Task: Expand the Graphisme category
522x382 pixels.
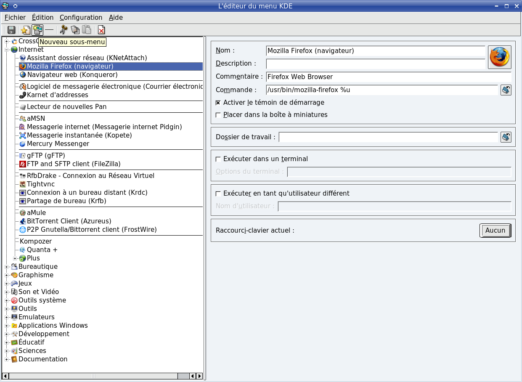Action: (7, 275)
